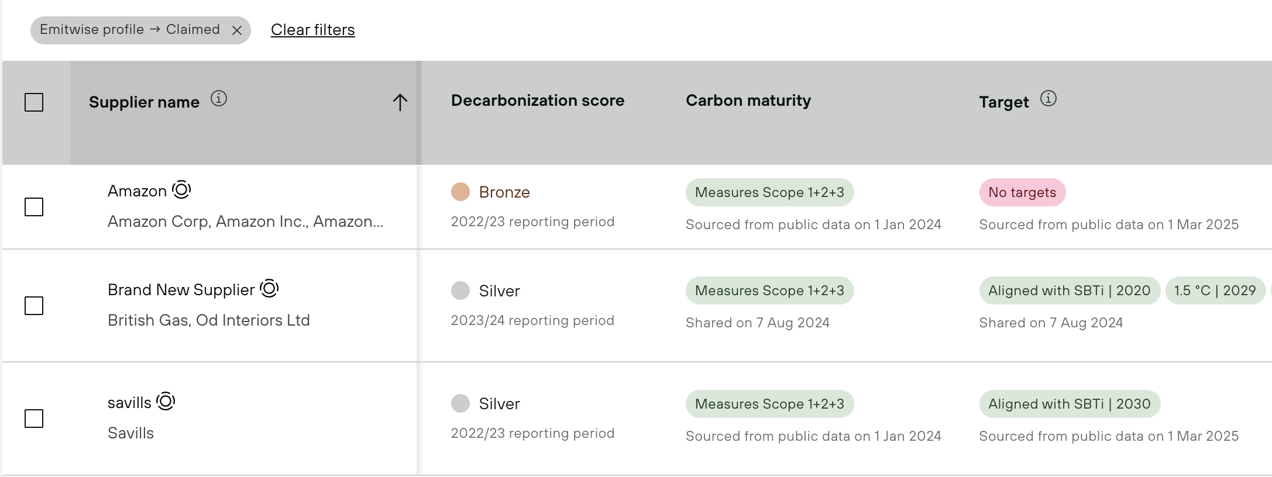Click the Decarbonization score column header
Screen dimensions: 1272x477
538,101
